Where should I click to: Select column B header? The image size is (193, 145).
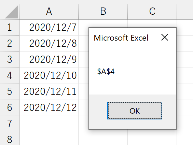point(103,12)
